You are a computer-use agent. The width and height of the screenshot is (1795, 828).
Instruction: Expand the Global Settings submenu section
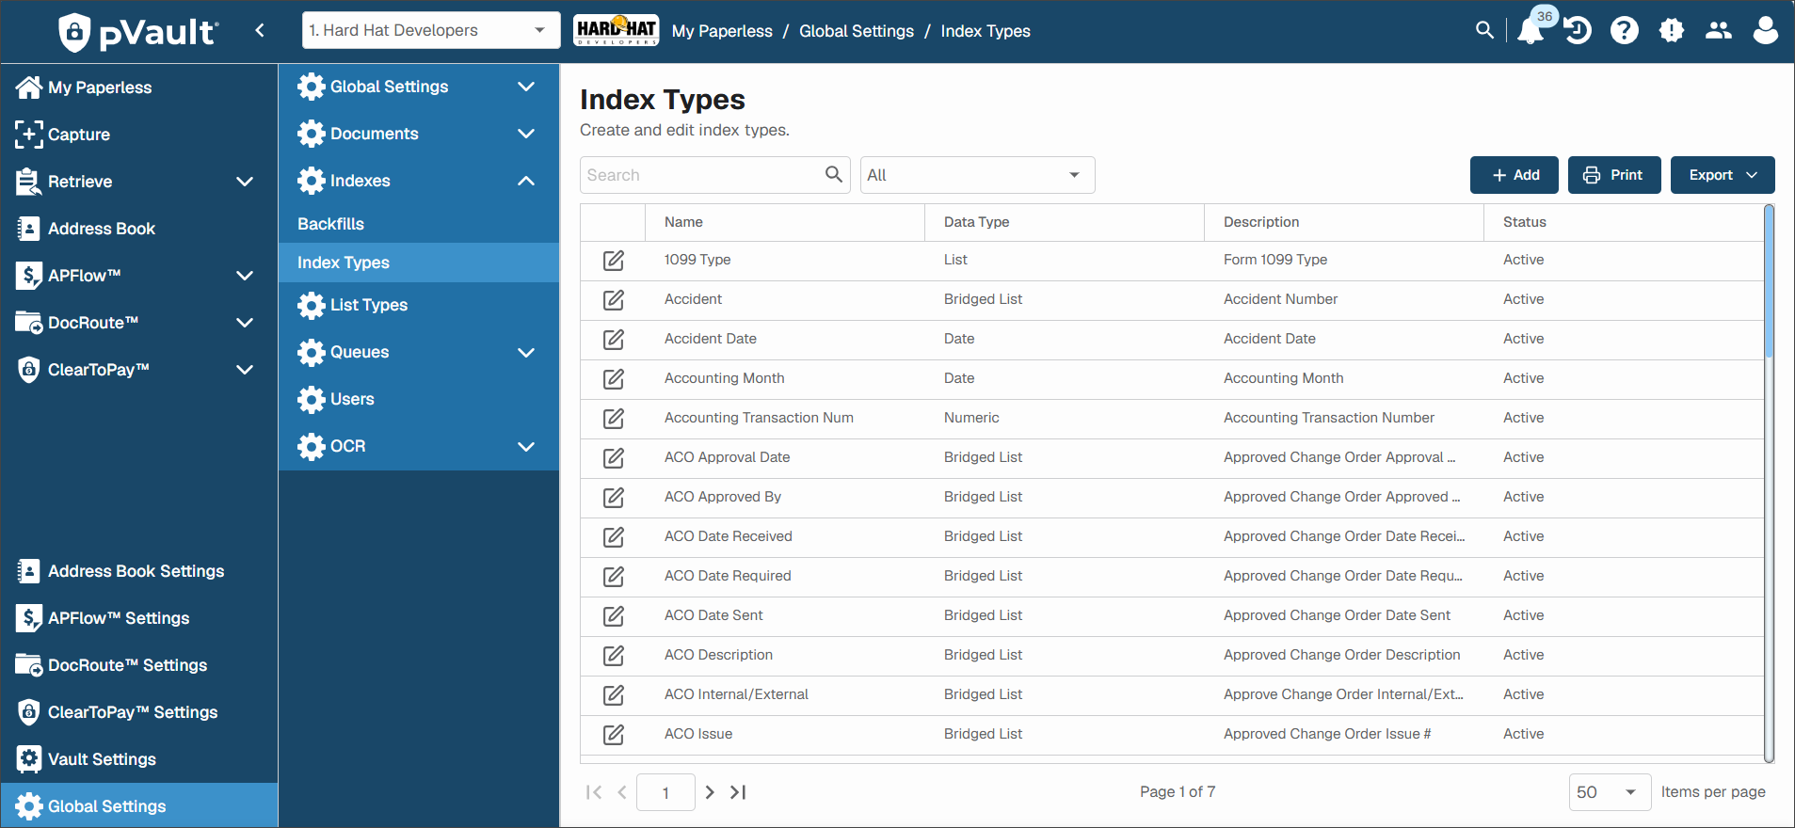coord(526,87)
